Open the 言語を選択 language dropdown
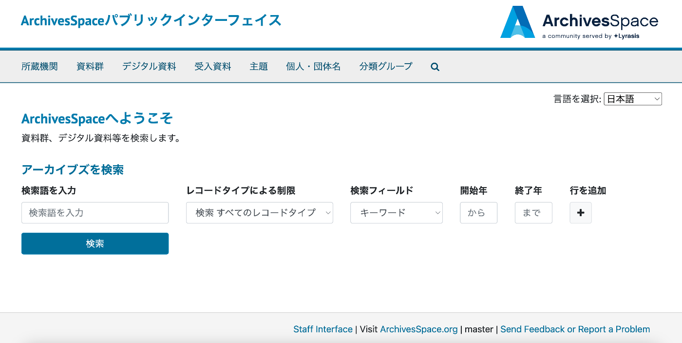 click(633, 99)
